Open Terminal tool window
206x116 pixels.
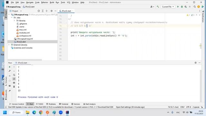[x=64, y=104]
